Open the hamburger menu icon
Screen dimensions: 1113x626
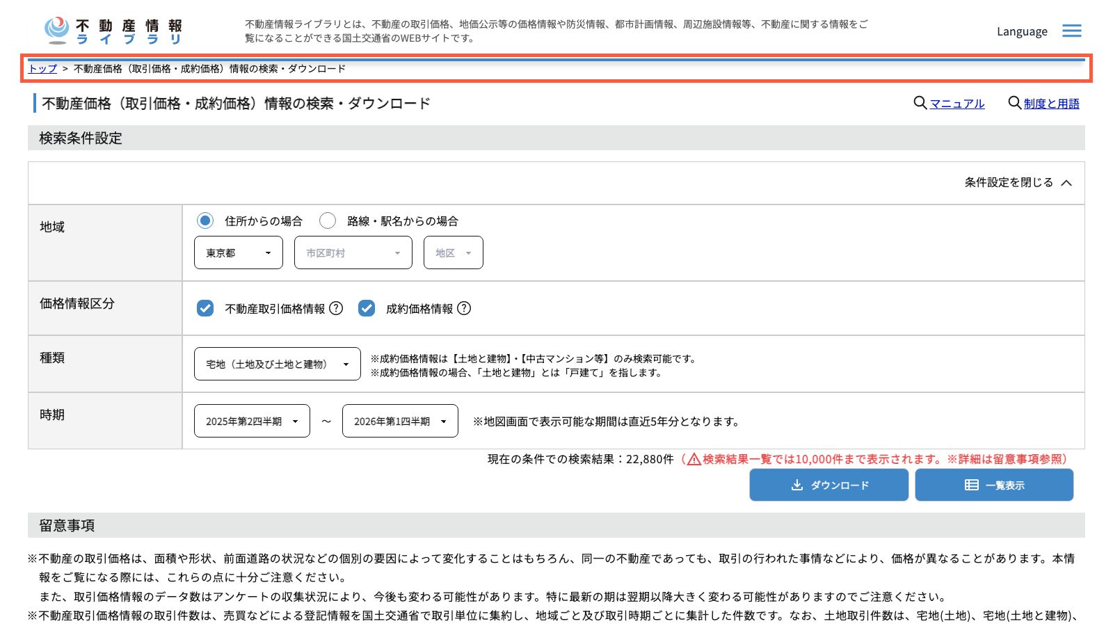point(1071,31)
